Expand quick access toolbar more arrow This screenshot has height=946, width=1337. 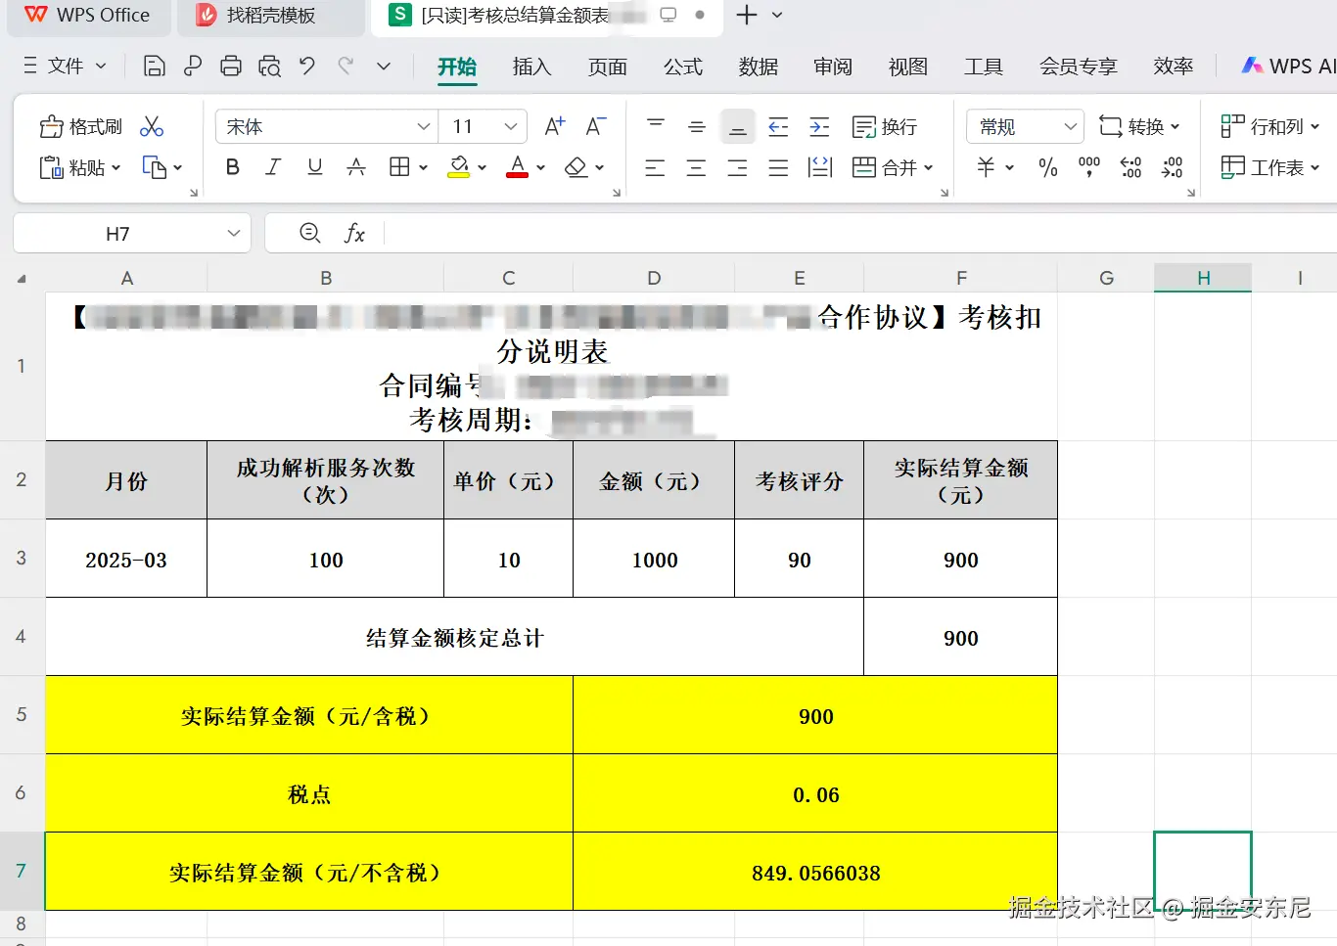pos(384,66)
